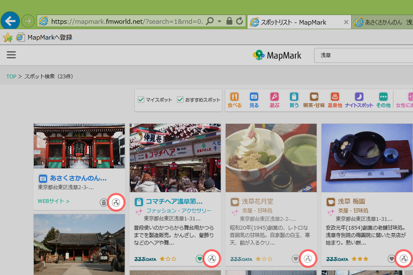Click add-to-list icon on コマチヘア card
413x275 pixels.
point(212,259)
